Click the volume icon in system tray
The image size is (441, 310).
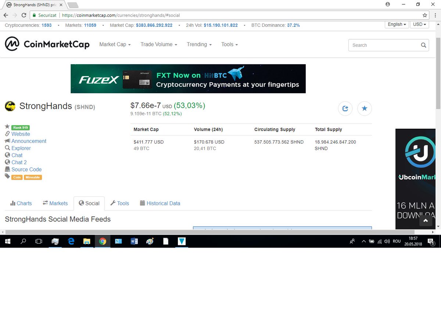pyautogui.click(x=387, y=241)
